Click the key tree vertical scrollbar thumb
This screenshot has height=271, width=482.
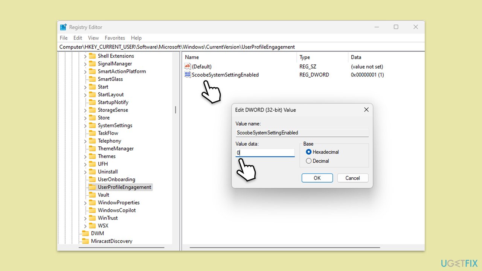point(175,110)
